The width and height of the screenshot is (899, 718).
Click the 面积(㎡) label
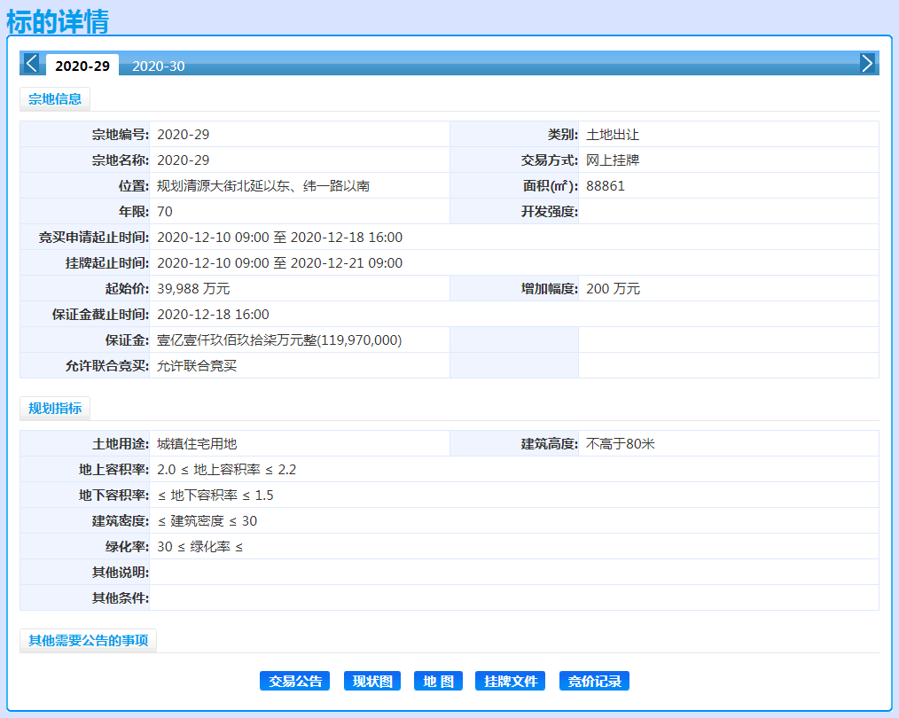(x=551, y=186)
